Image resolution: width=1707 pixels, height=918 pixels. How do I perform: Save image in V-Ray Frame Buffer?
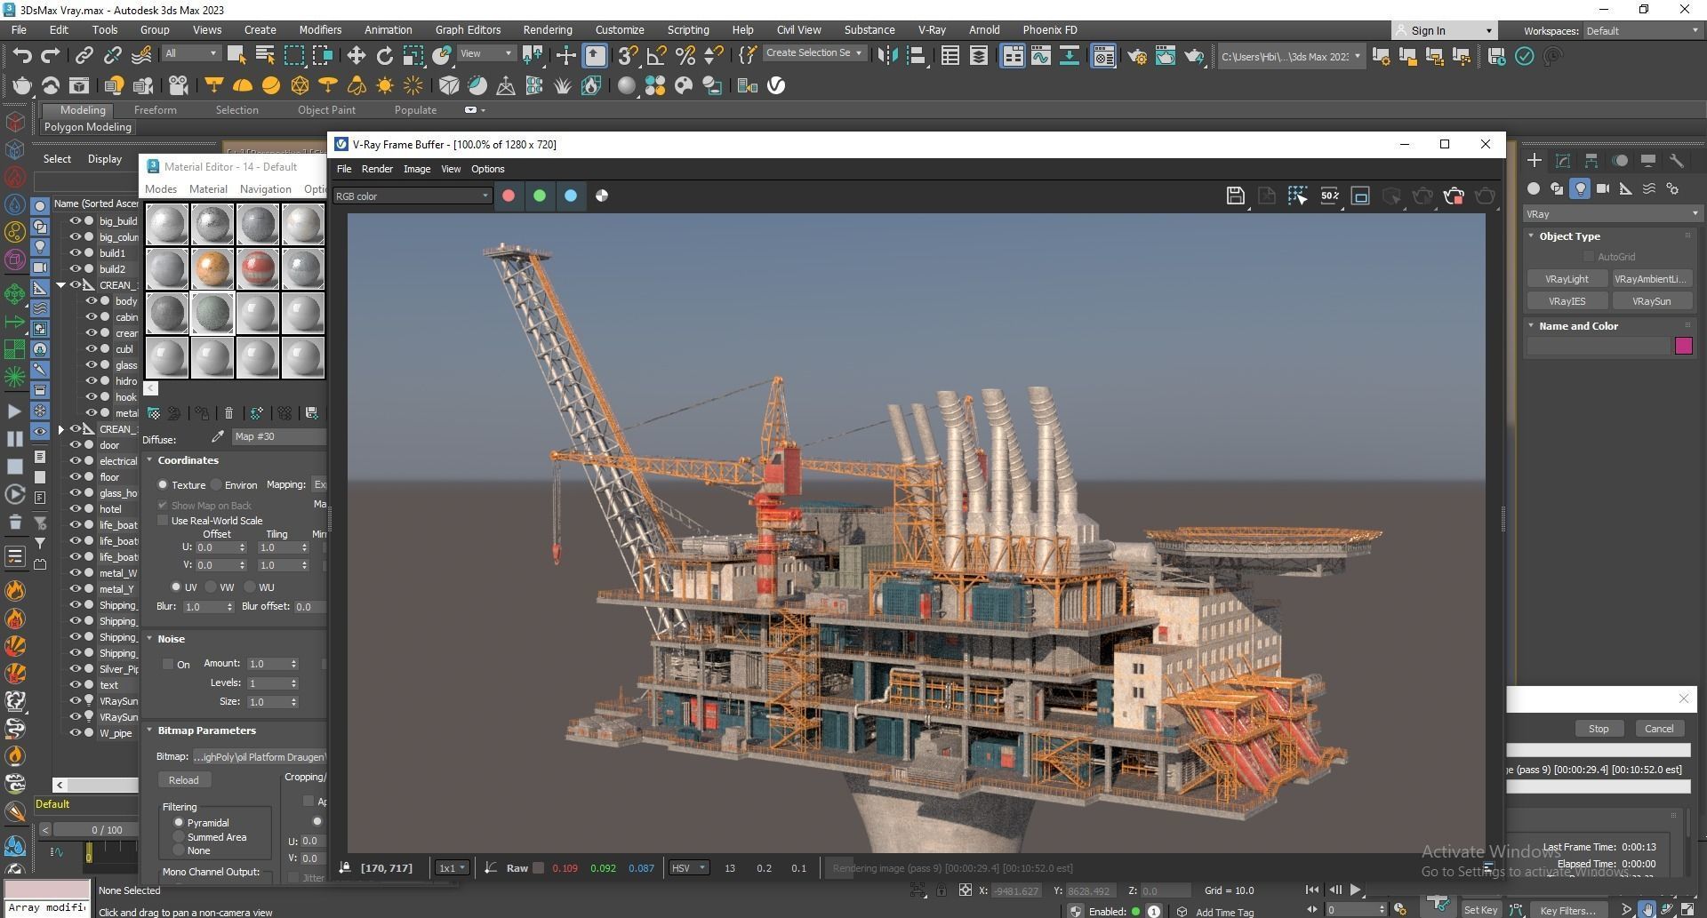[x=1235, y=196]
